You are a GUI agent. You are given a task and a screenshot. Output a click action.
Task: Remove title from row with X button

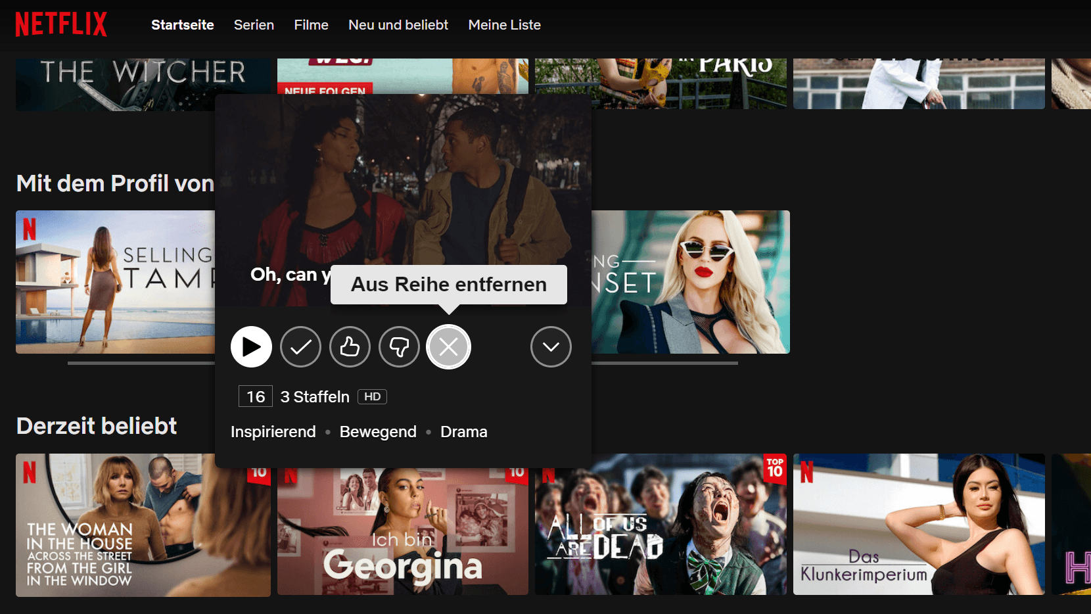tap(449, 346)
